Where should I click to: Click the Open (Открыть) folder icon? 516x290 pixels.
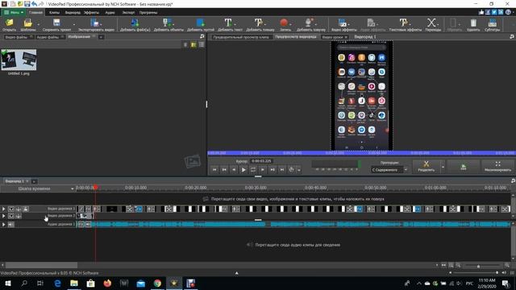(x=9, y=23)
